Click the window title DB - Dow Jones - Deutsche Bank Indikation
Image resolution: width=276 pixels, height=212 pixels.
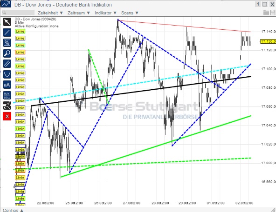[63, 5]
